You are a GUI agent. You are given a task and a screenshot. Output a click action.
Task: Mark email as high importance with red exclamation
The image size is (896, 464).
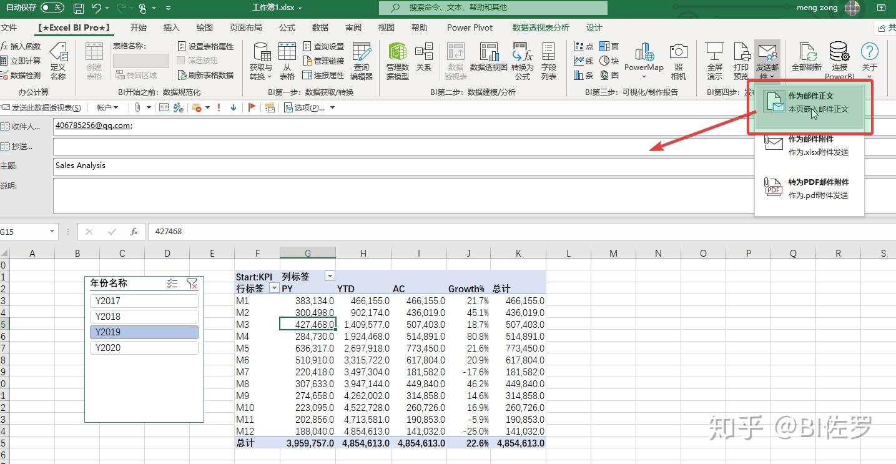(x=218, y=107)
